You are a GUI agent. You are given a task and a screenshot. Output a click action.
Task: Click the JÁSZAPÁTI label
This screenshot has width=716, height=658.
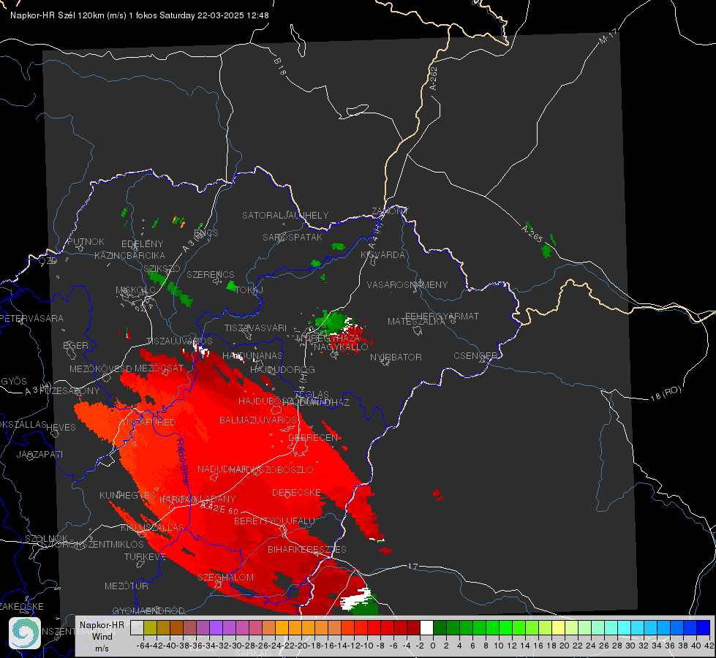click(x=39, y=454)
